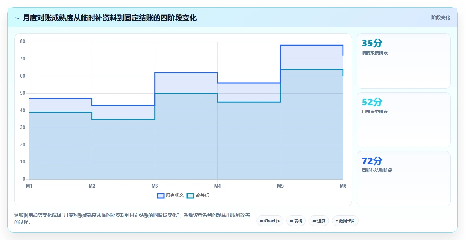465x240 pixels.
Task: Click the 临时报税阶段 card label
Action: pyautogui.click(x=375, y=53)
